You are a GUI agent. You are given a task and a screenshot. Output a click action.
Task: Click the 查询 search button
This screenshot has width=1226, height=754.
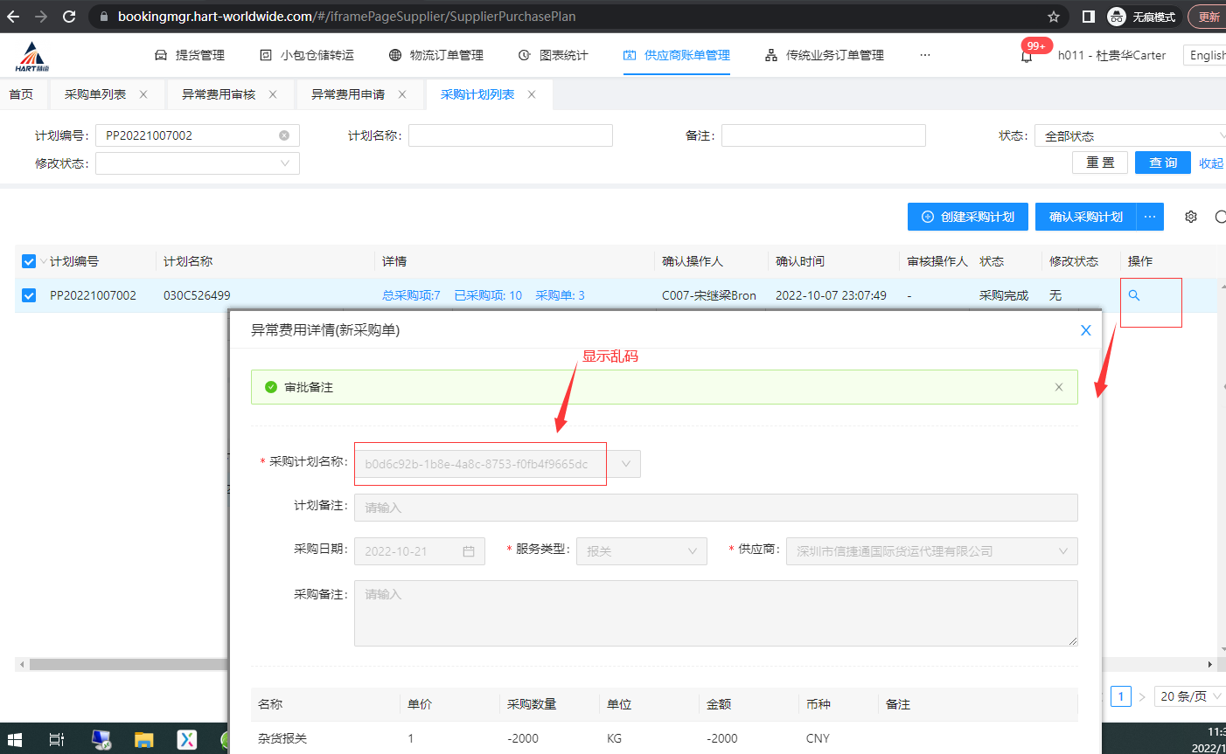click(1162, 163)
